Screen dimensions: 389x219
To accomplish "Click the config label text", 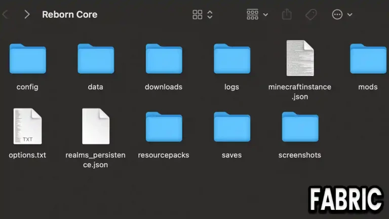I will (27, 87).
